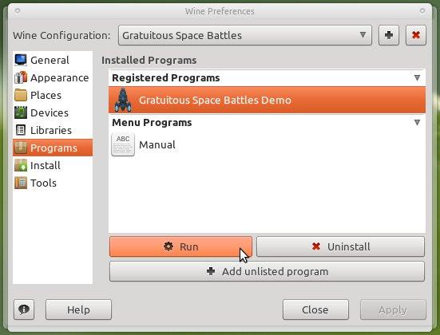440x335 pixels.
Task: Open the General section
Action: pyautogui.click(x=53, y=60)
